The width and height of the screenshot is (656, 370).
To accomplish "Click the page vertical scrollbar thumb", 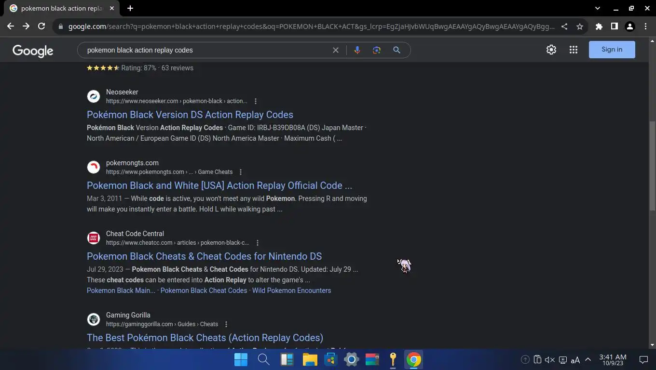I will [653, 165].
